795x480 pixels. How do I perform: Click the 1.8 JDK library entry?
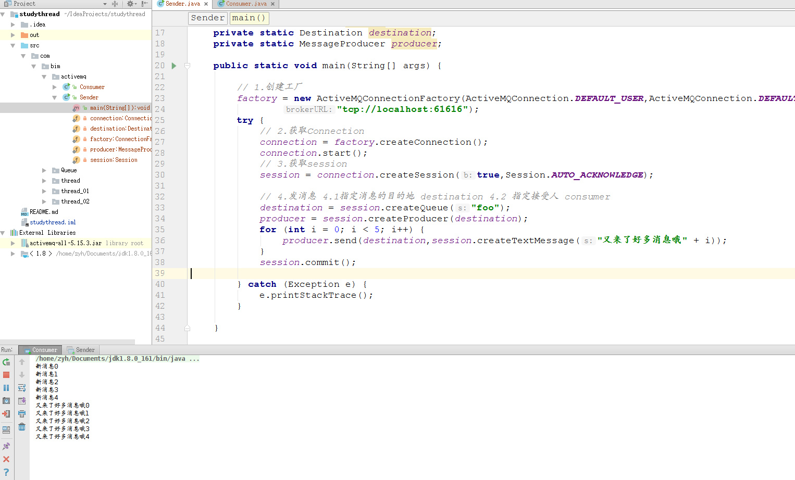[x=41, y=254]
